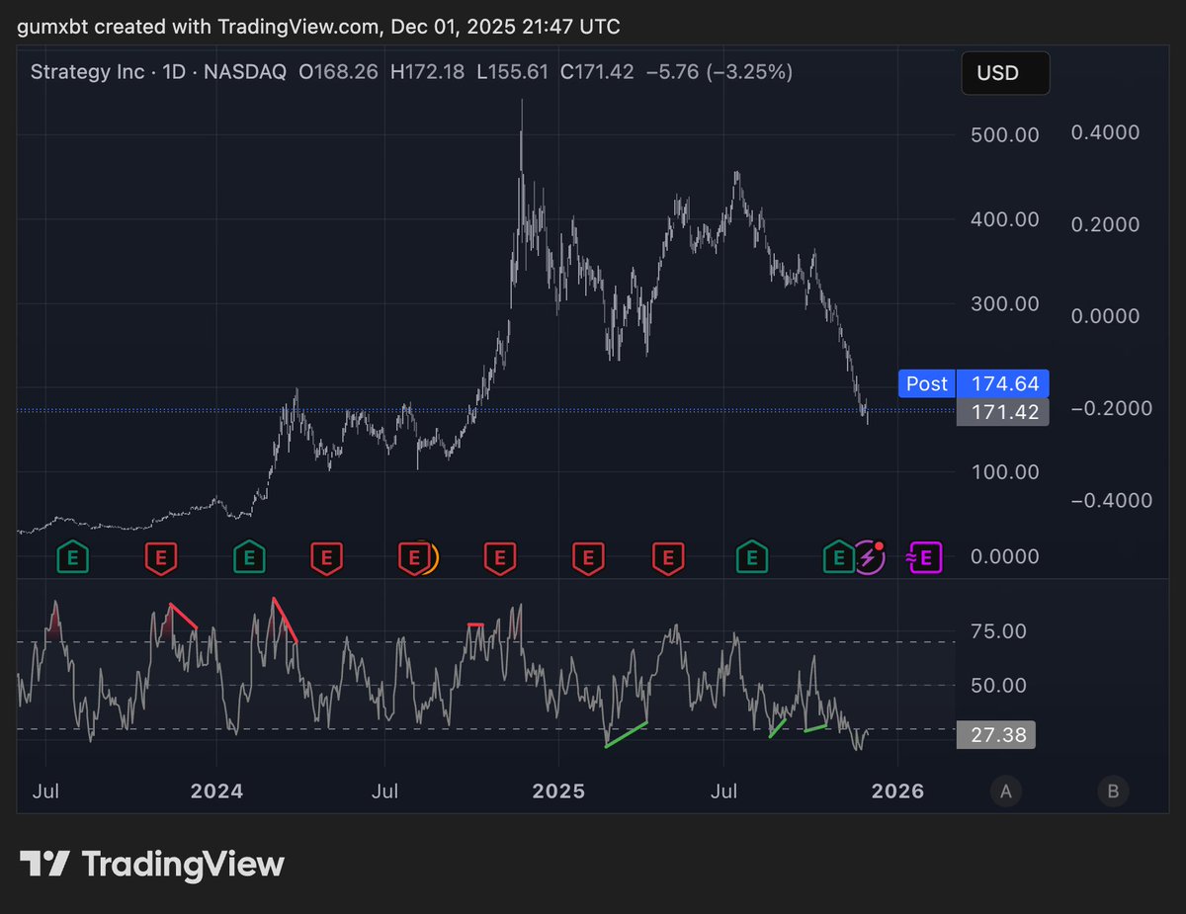Toggle the B scale button
The image size is (1186, 914).
(x=1113, y=790)
